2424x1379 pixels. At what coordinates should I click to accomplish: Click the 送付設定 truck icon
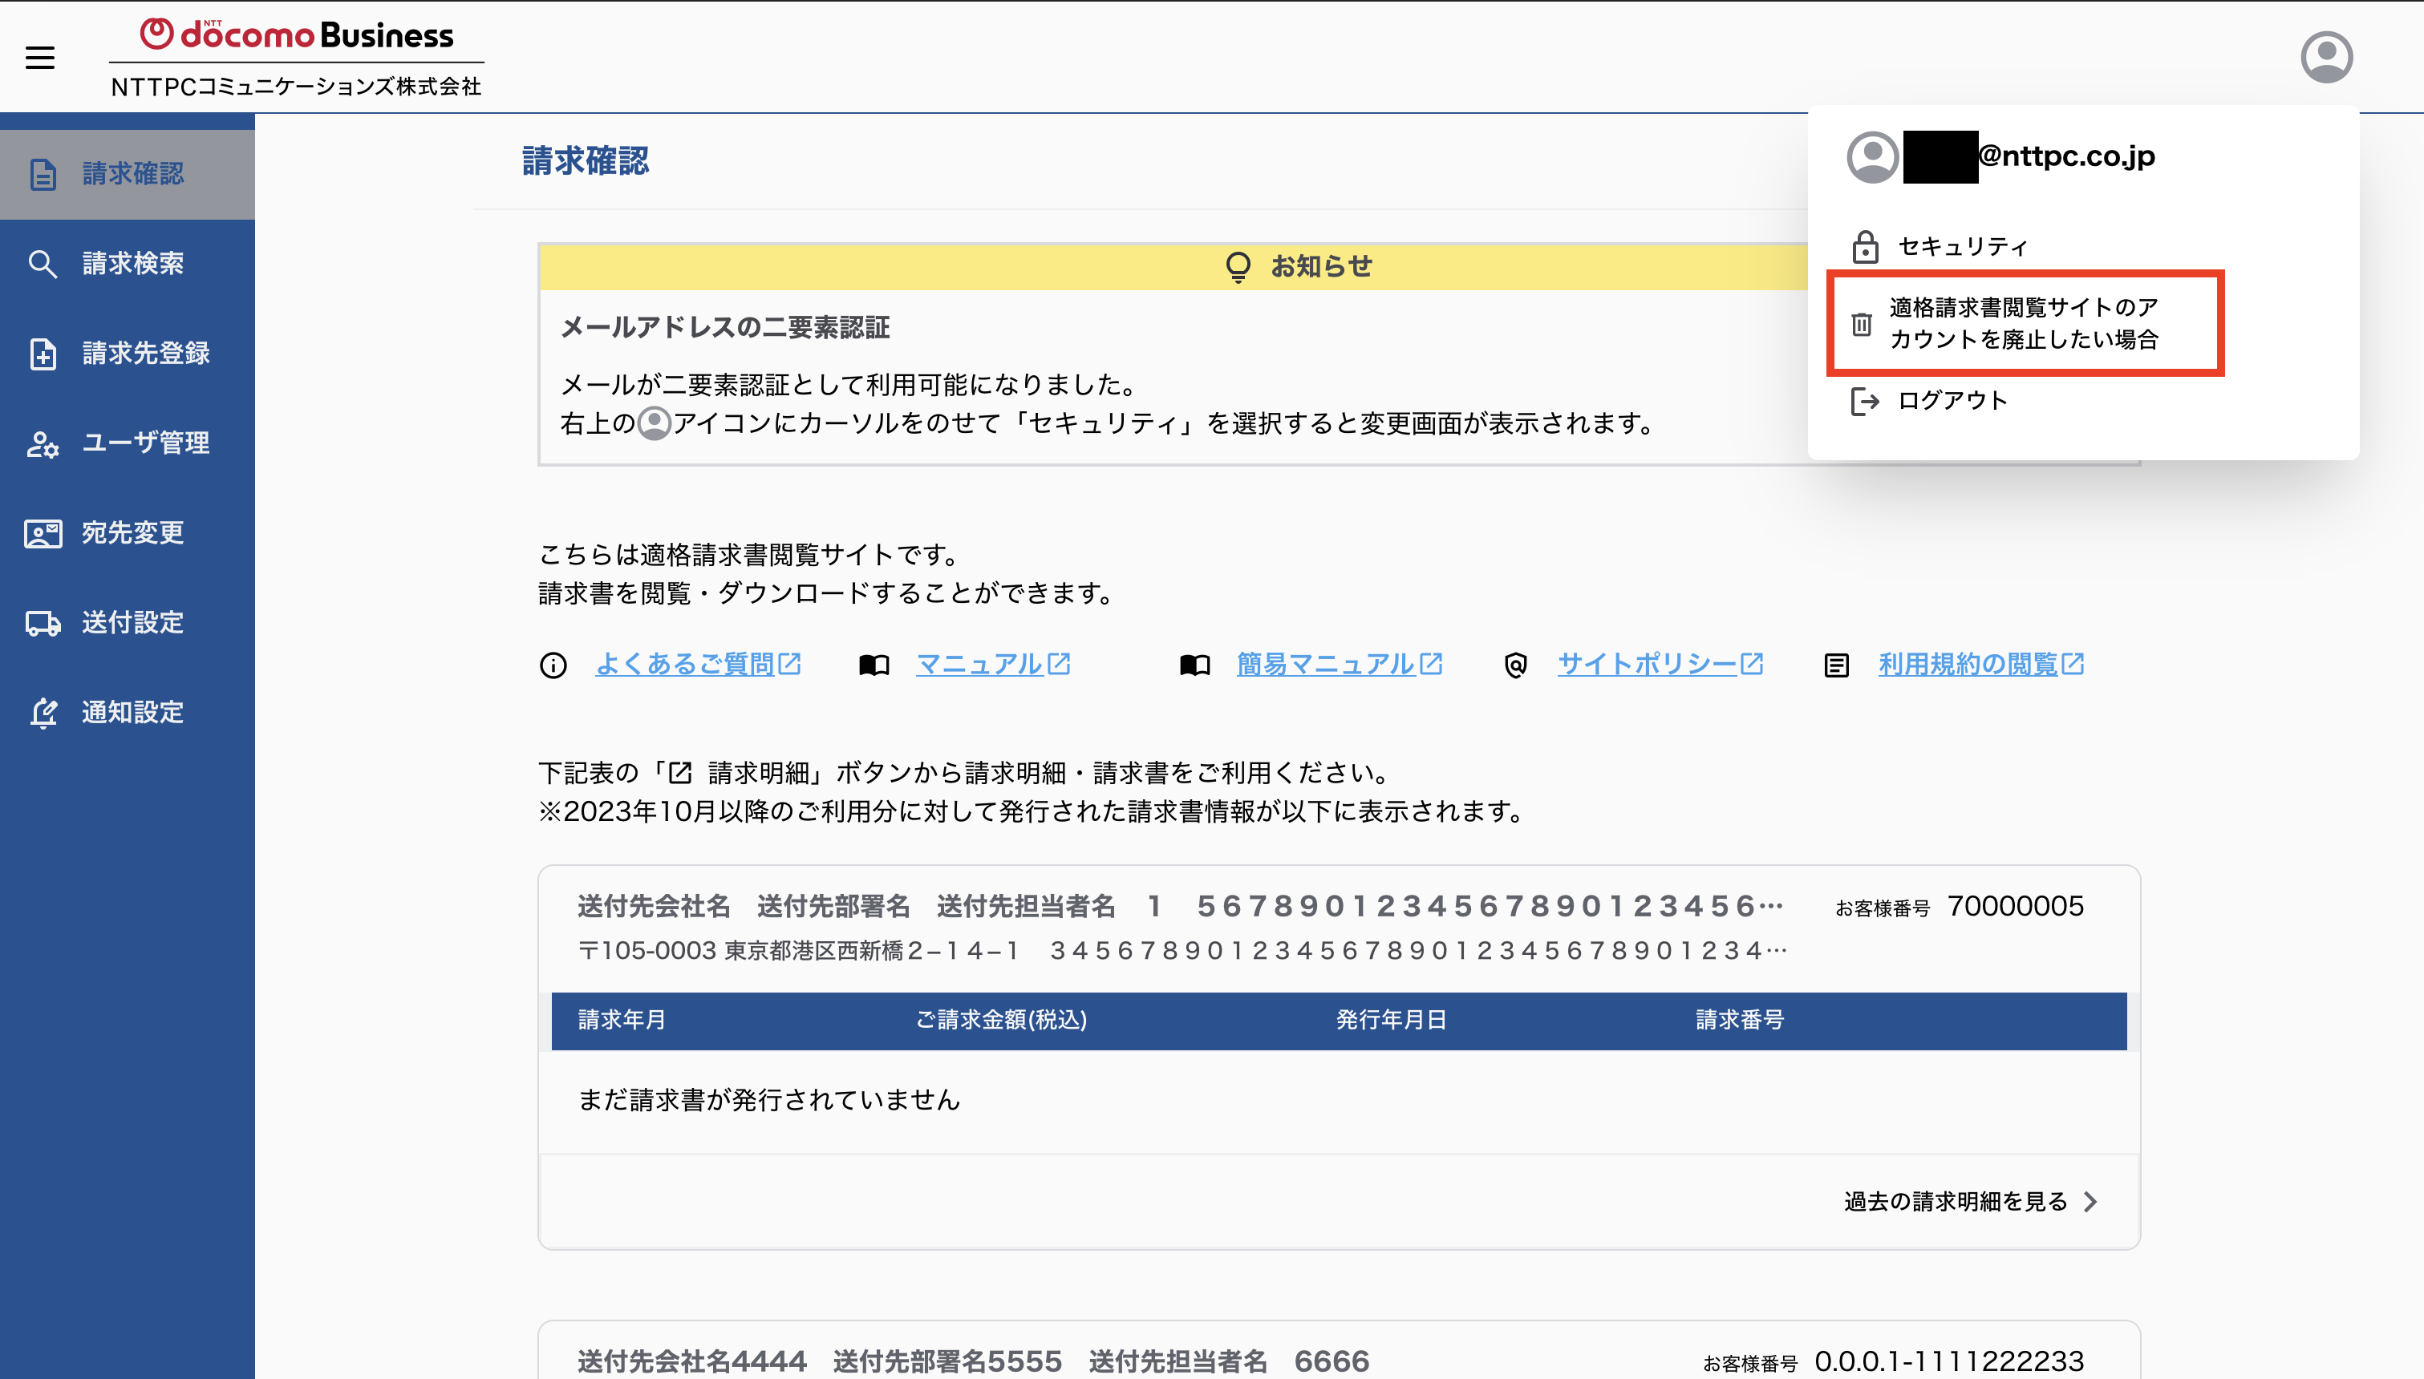pyautogui.click(x=43, y=623)
